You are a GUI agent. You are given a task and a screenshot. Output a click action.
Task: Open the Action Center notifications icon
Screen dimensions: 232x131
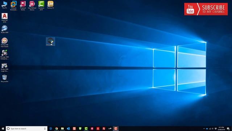coord(228,128)
